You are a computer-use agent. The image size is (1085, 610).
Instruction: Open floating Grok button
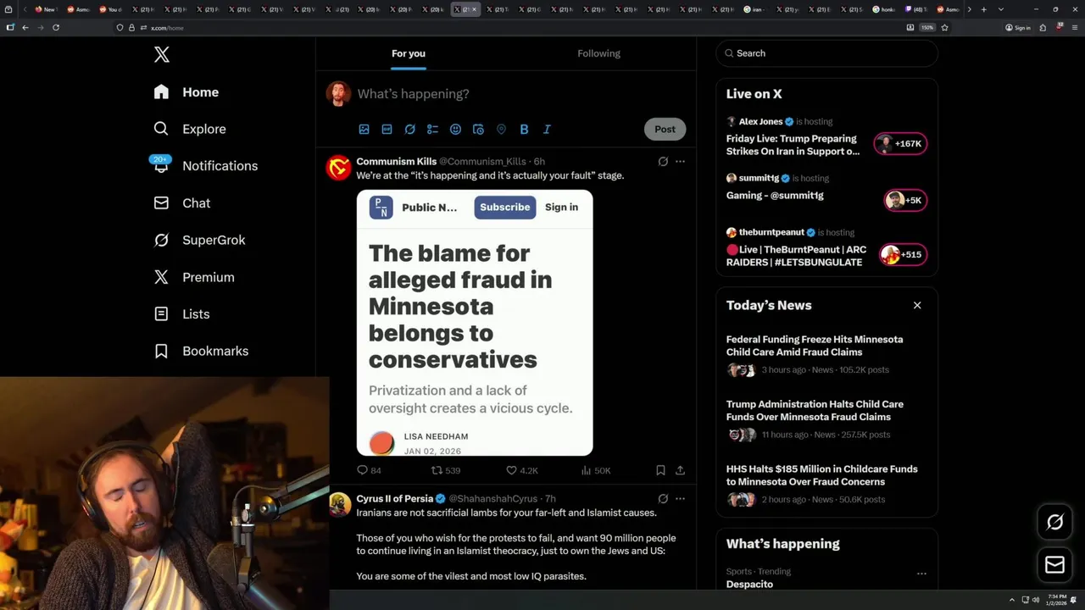click(1054, 523)
